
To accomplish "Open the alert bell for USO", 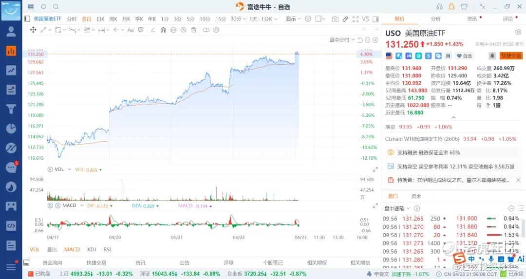I will 492,56.
